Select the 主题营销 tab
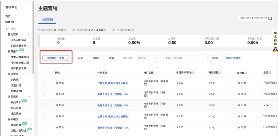Viewport: 278px width, 136px height. coord(47,19)
